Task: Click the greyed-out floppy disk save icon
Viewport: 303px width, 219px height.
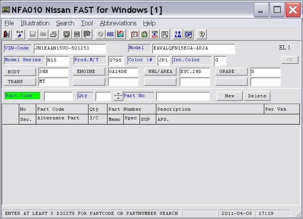Action: (x=33, y=34)
